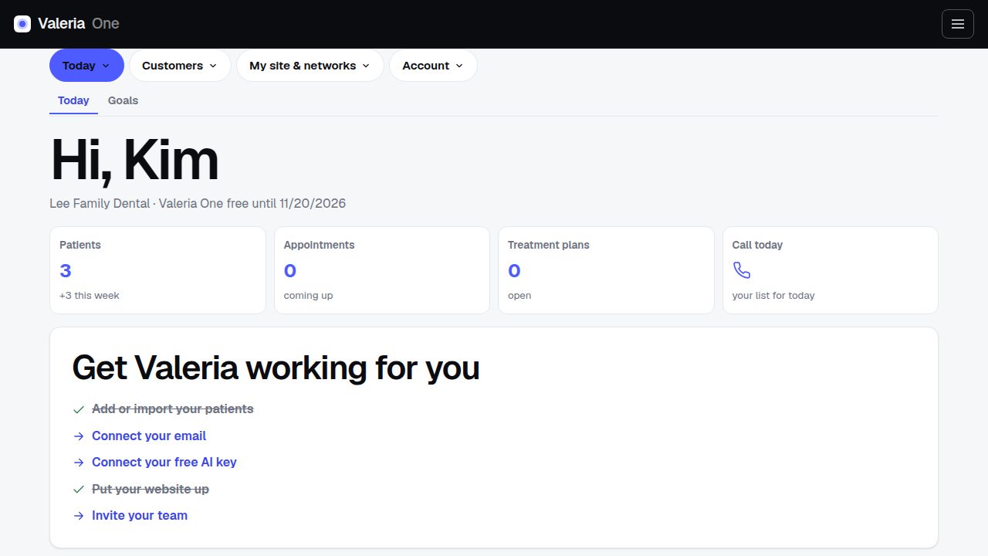This screenshot has width=988, height=556.
Task: Open the Patients stat card
Action: point(157,270)
